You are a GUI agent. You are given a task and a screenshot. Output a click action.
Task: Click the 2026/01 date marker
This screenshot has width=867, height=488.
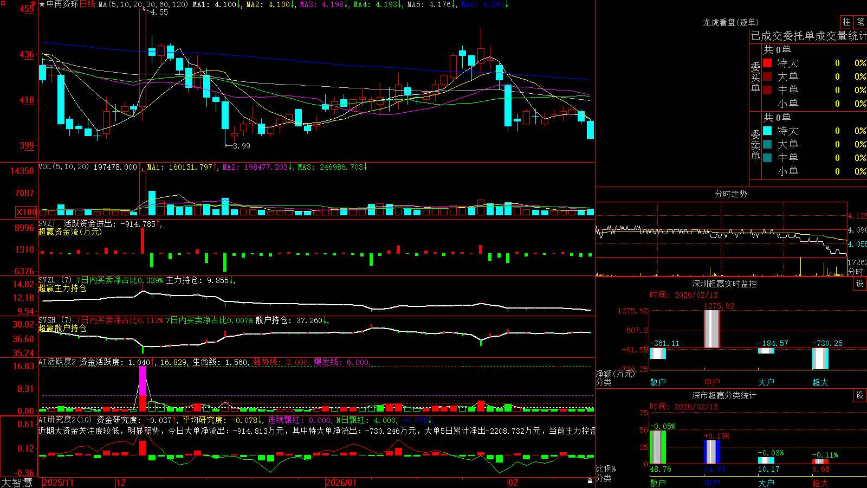[341, 483]
